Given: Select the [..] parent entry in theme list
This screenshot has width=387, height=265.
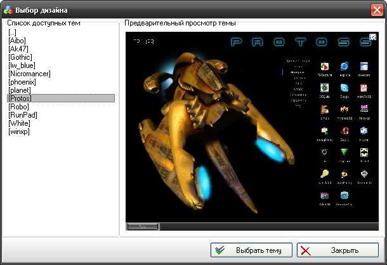Looking at the screenshot, I should point(12,32).
